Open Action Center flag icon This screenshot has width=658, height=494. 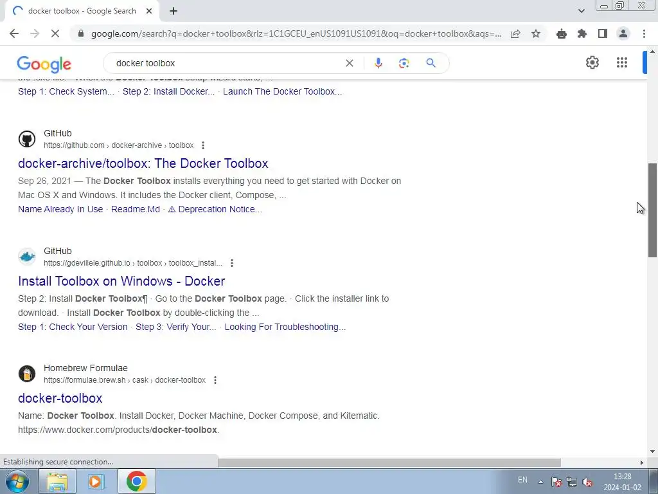(556, 482)
